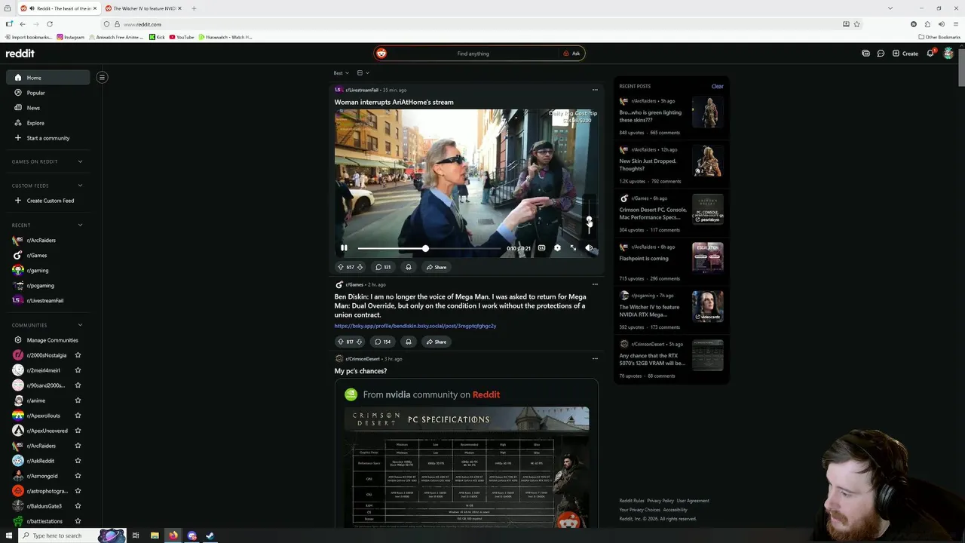Click the page vertical scrollbar
Viewport: 965px width, 543px height.
pos(961,69)
